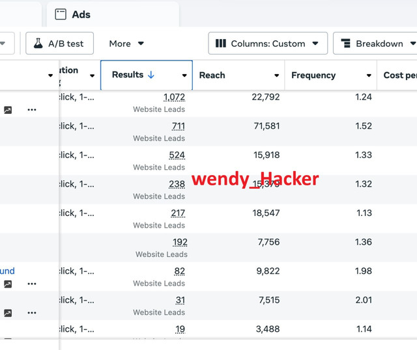
Task: Select the 1.33 frequency cell
Action: pos(364,155)
